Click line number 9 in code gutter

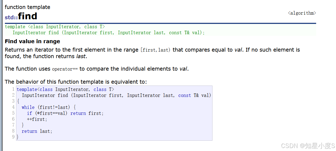(13, 137)
